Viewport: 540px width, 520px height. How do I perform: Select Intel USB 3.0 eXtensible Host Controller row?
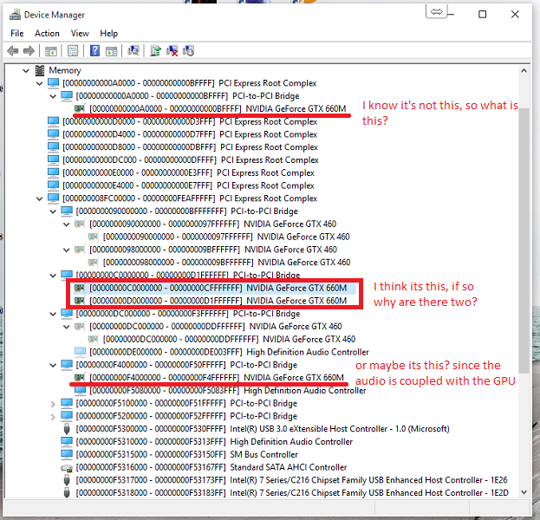(x=263, y=429)
